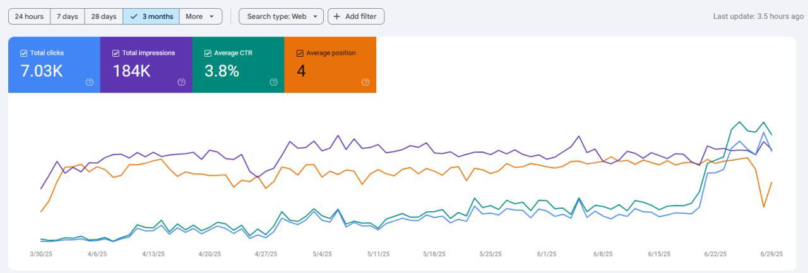This screenshot has height=273, width=808.
Task: Click the Average position orange card
Action: pos(330,65)
